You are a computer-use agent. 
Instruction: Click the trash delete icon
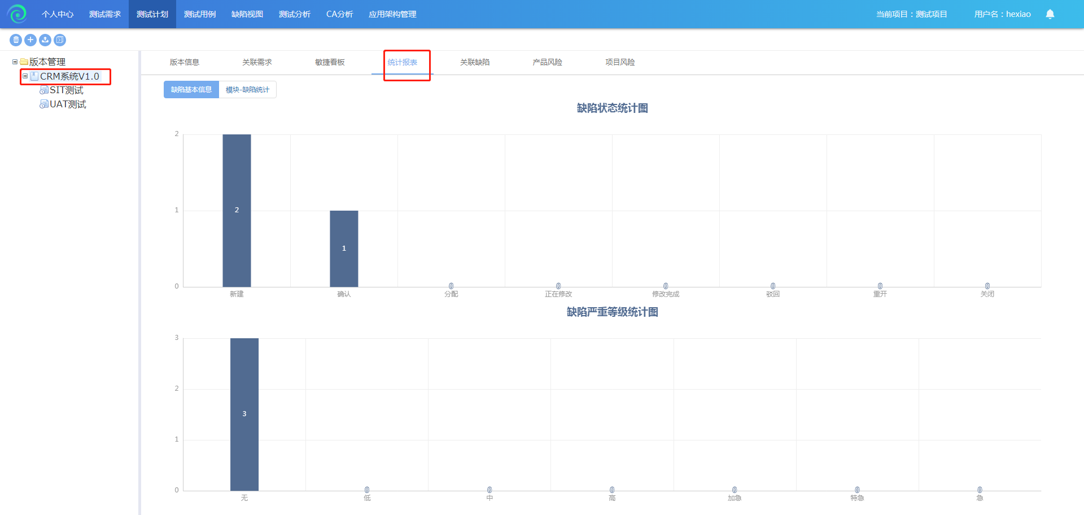pos(16,40)
